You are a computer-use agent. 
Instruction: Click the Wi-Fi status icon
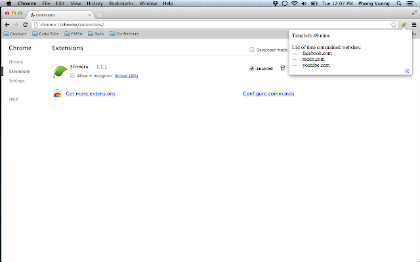(295, 3)
